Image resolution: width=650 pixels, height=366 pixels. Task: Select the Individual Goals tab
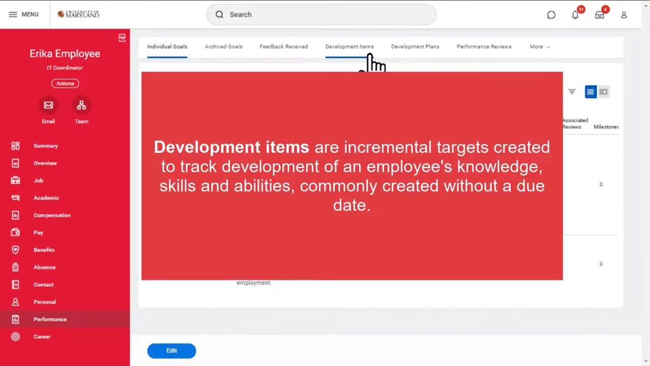pos(167,47)
